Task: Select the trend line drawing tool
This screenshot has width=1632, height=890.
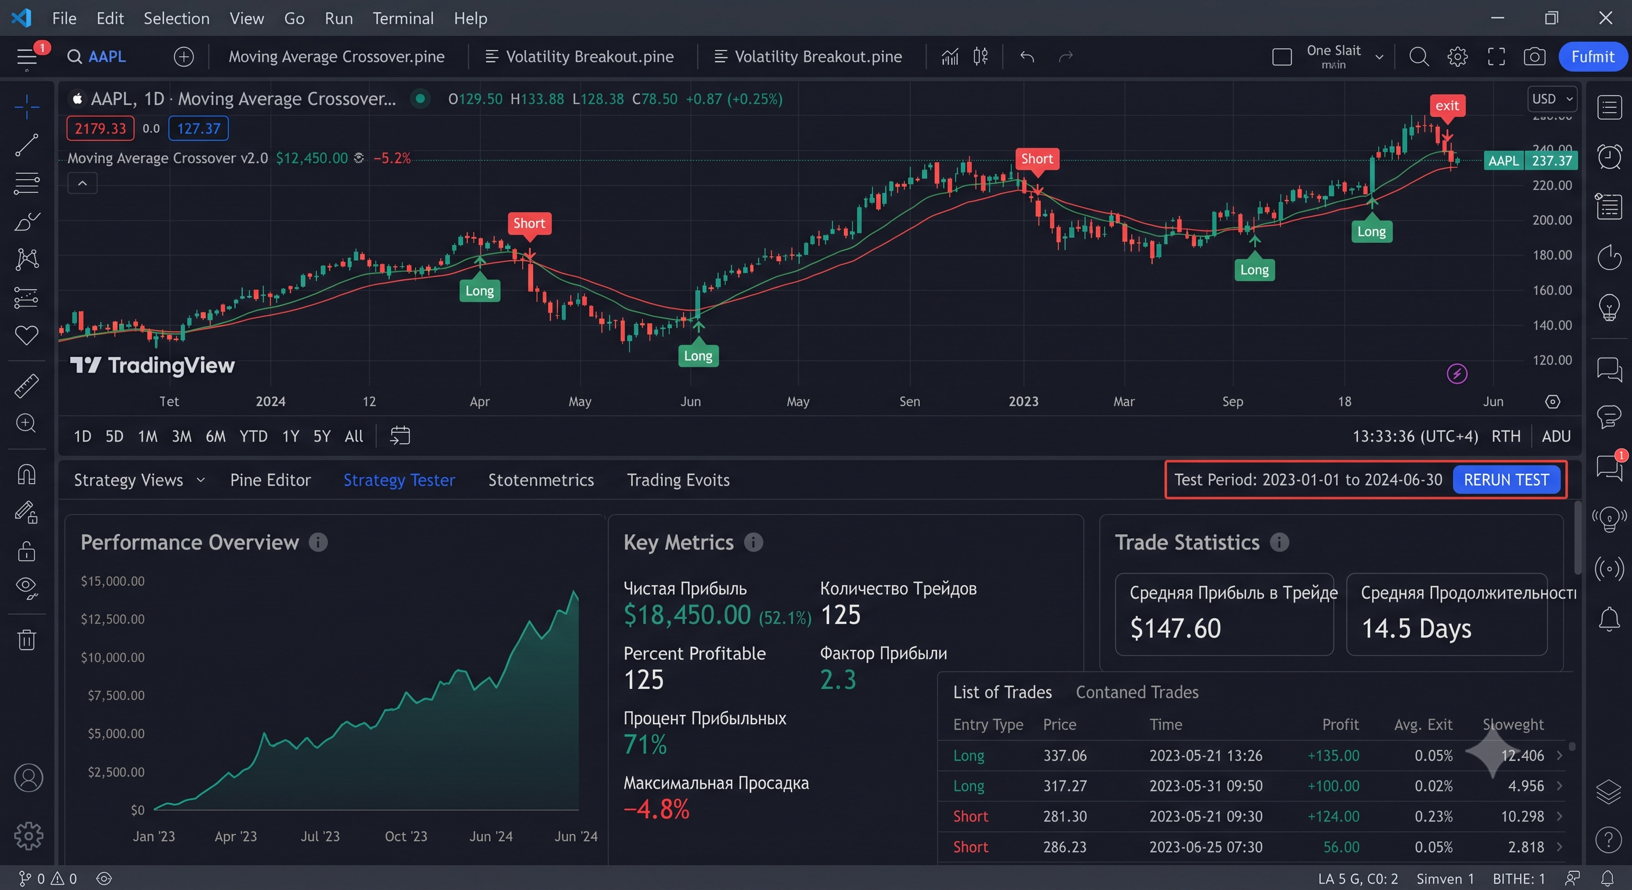Action: click(27, 145)
